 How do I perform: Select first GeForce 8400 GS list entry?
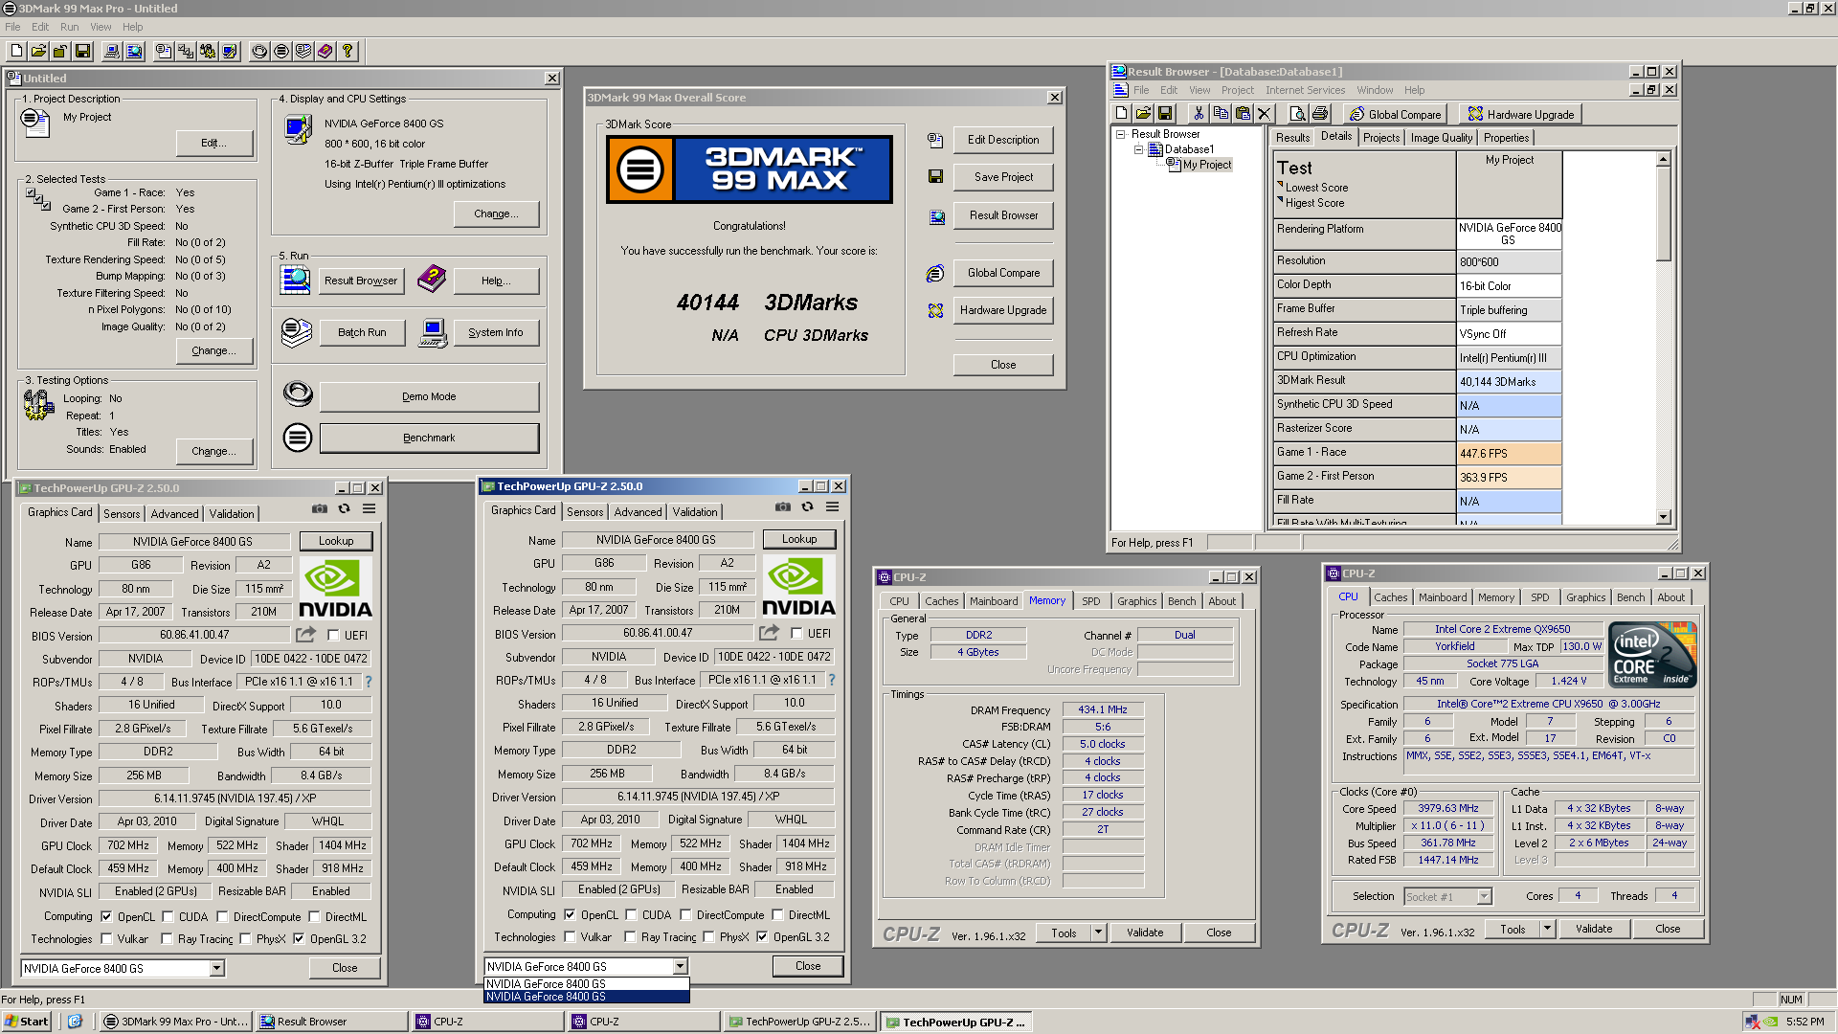[587, 983]
